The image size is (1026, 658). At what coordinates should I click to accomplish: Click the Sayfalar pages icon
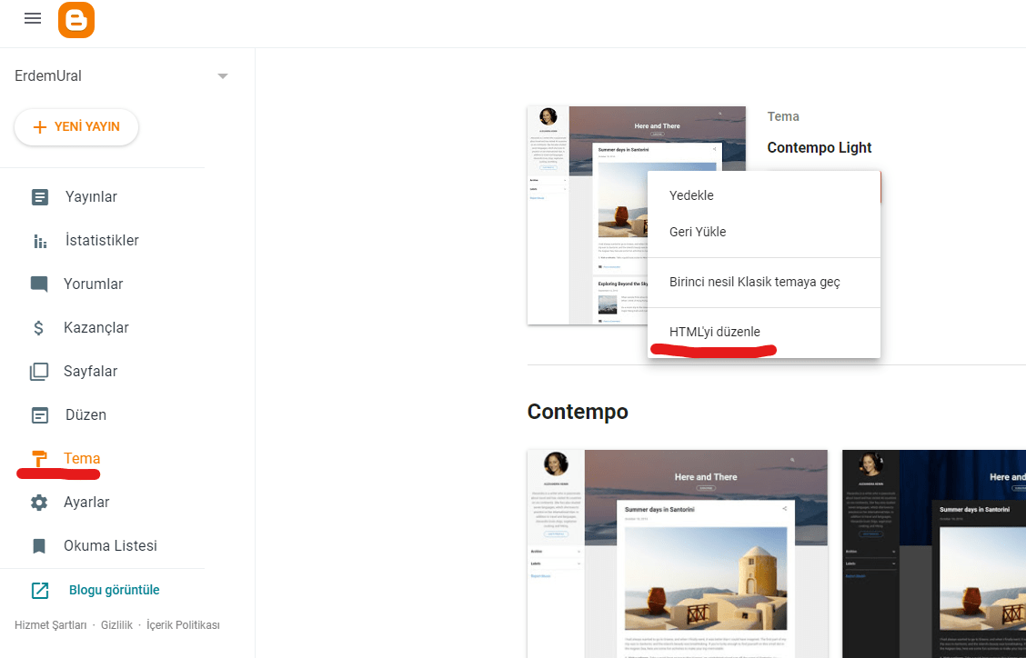tap(39, 372)
